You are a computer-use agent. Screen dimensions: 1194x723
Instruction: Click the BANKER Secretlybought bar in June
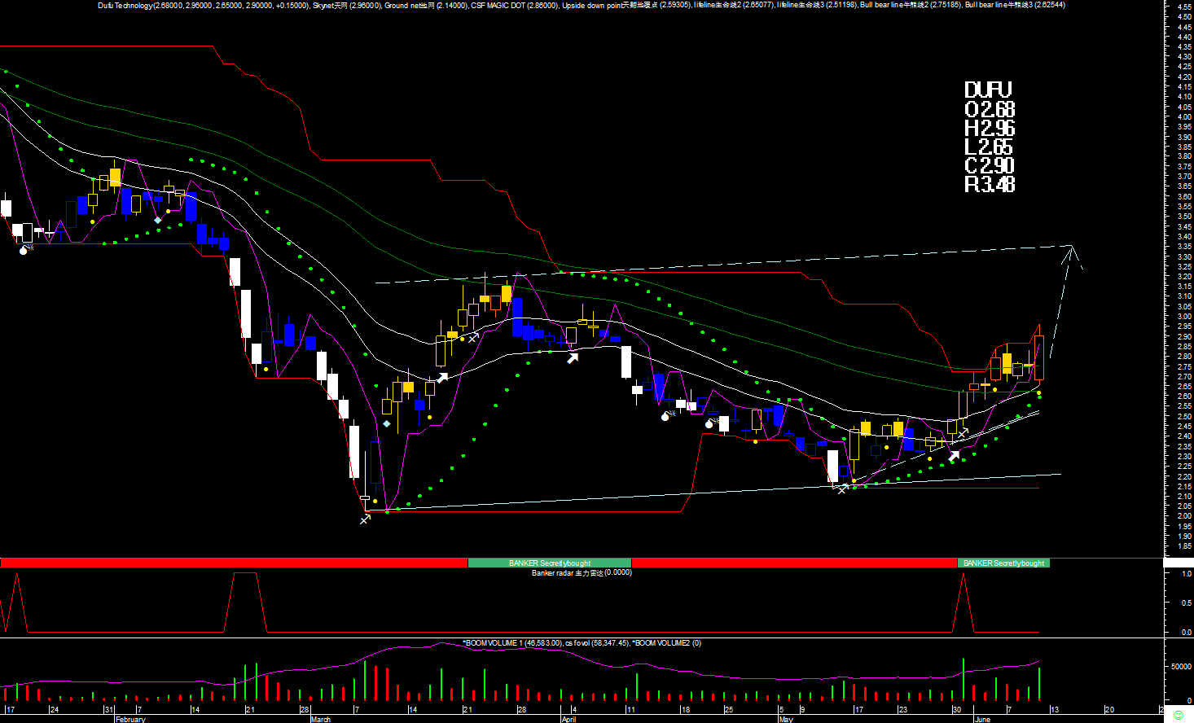(1003, 563)
